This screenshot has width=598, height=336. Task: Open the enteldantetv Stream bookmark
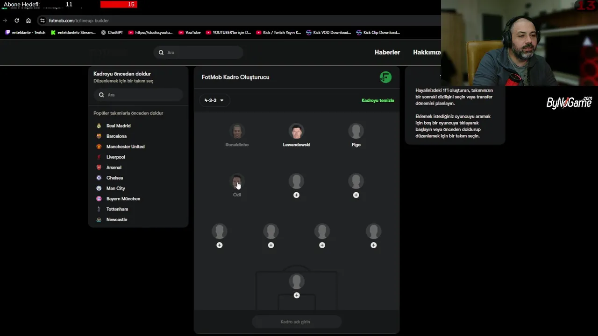tap(73, 33)
